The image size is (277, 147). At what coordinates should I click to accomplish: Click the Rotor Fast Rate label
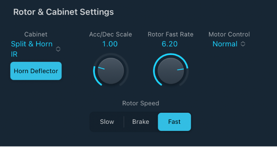click(171, 35)
